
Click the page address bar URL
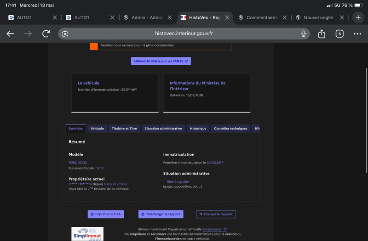pyautogui.click(x=184, y=34)
